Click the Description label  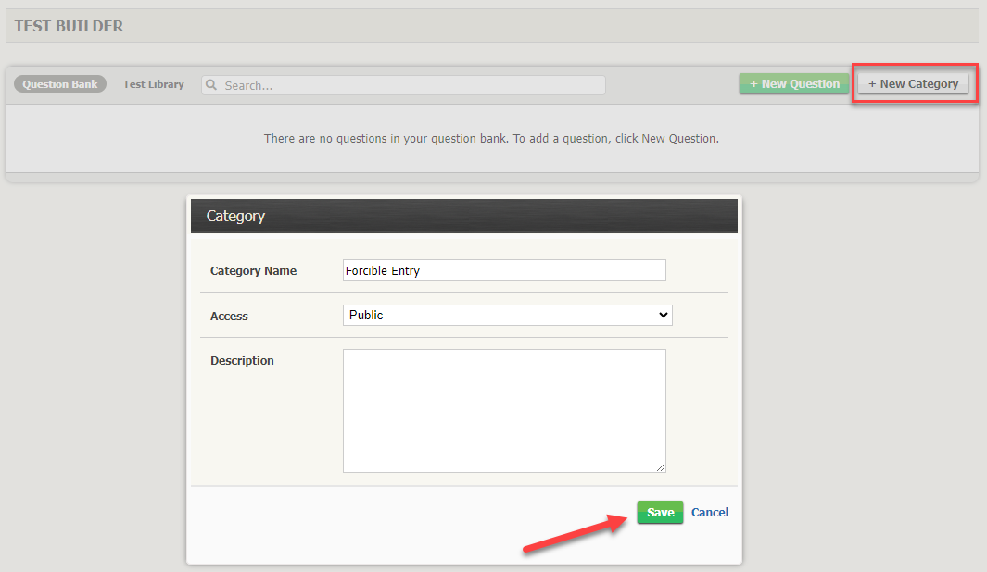242,360
